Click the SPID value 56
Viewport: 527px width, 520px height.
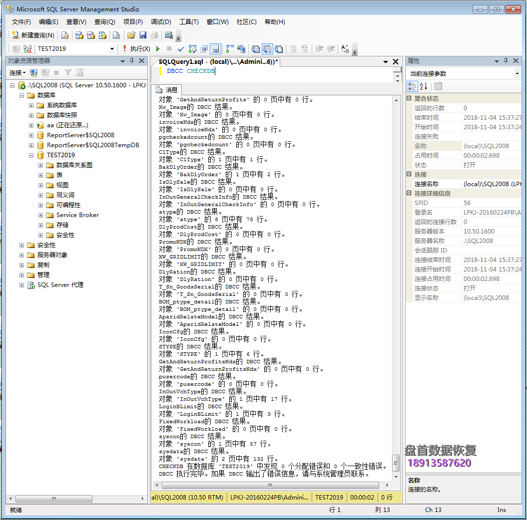tap(467, 203)
